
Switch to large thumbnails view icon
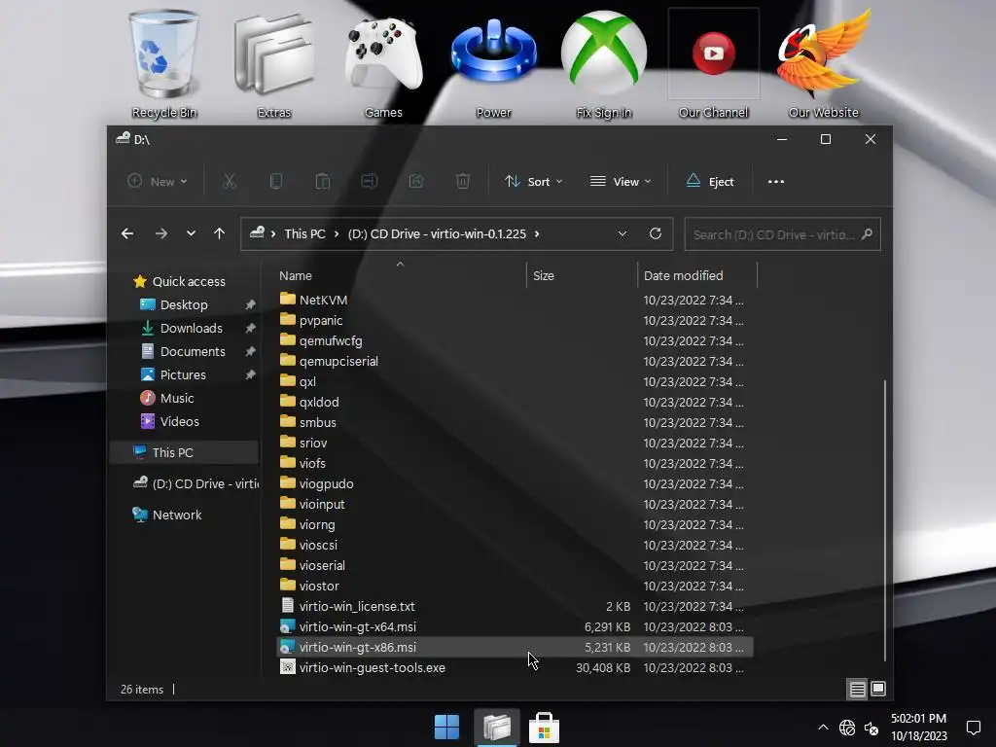coord(878,690)
